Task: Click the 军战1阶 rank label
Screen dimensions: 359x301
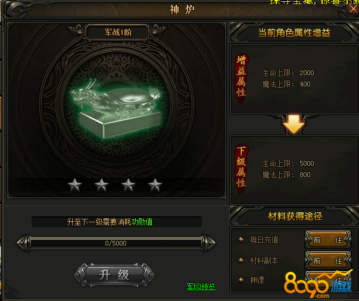Action: coord(118,32)
